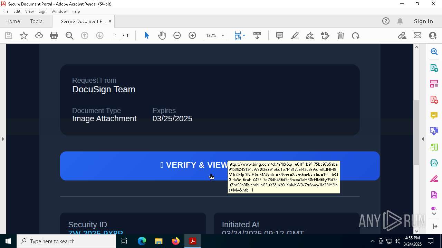Open the Find text magnifier

point(69,35)
